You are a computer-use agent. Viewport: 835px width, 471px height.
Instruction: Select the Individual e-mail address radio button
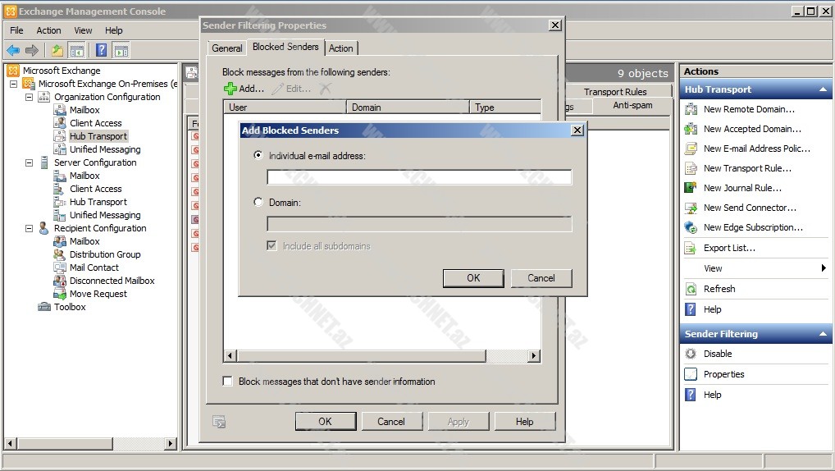[259, 155]
